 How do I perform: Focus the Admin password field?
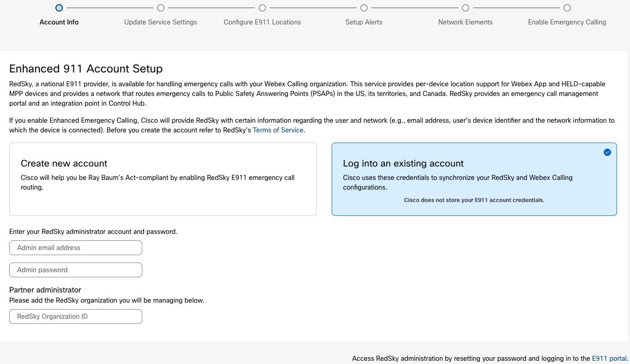click(x=76, y=270)
